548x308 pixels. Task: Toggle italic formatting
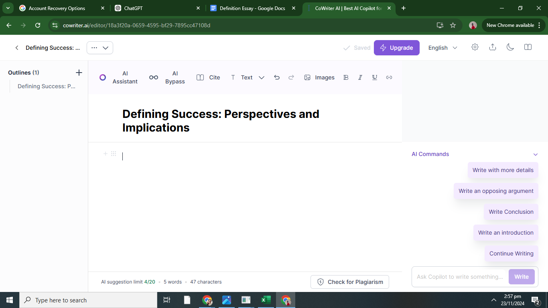(x=360, y=77)
